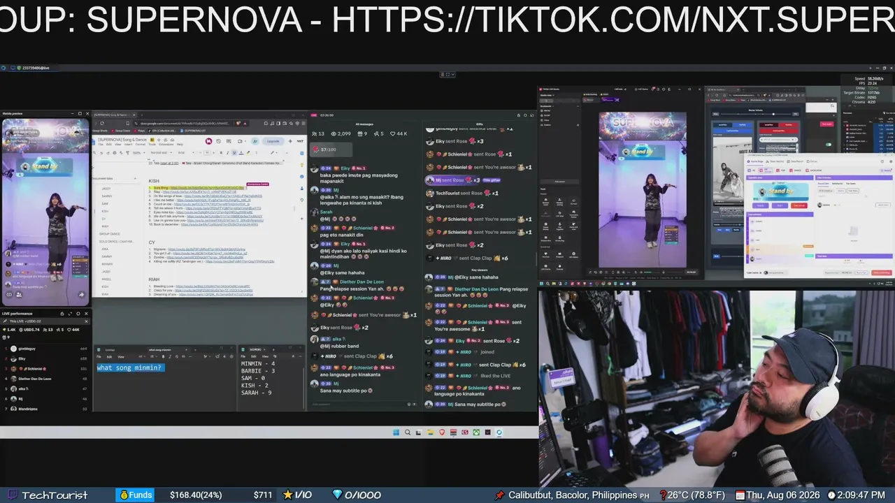Open the taskbar Search icon
The height and width of the screenshot is (503, 895).
click(x=408, y=432)
